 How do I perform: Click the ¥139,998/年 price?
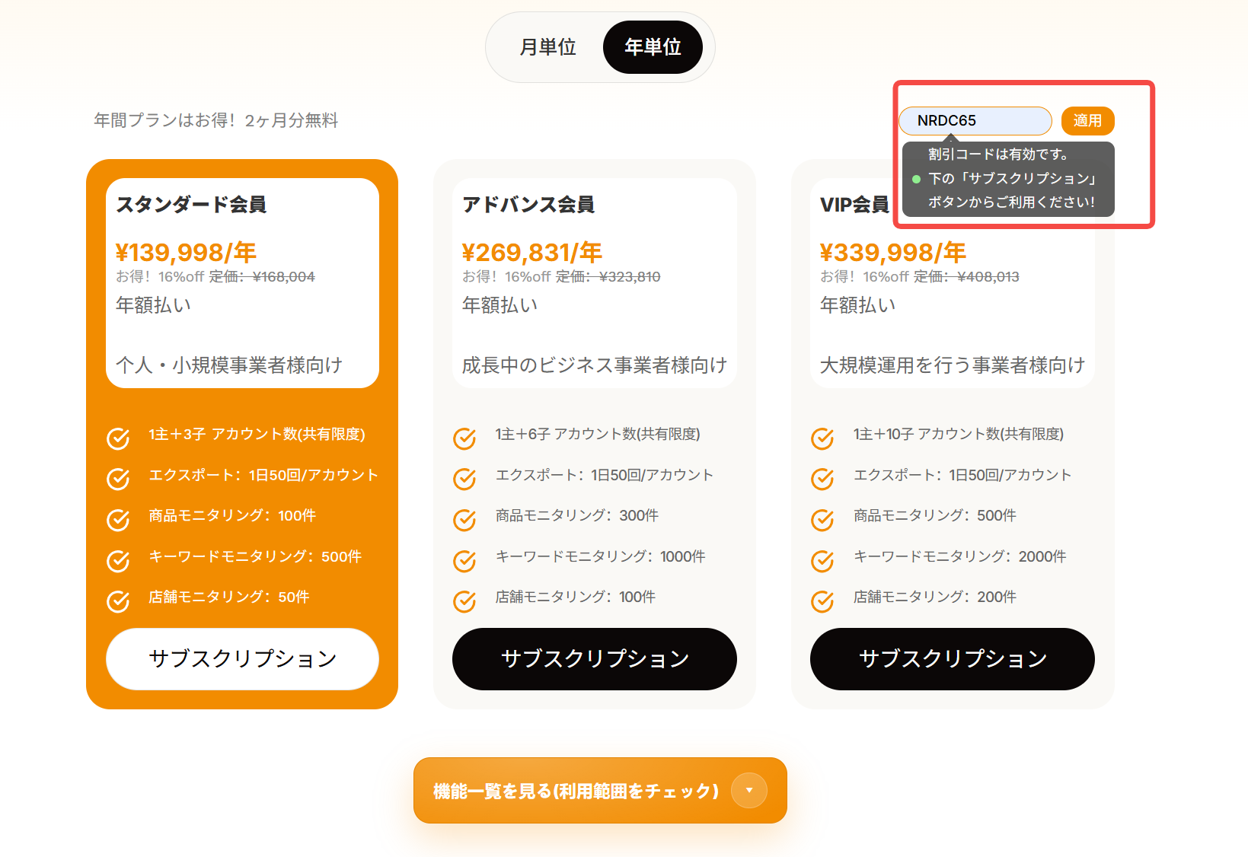click(x=186, y=252)
